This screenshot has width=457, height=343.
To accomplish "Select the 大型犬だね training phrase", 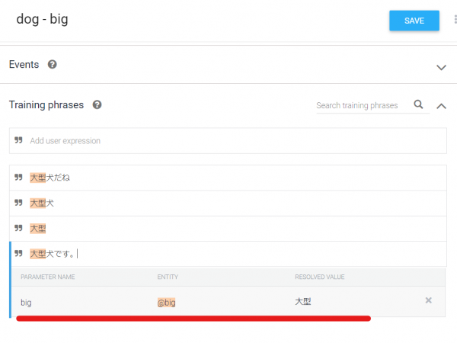I will click(228, 178).
